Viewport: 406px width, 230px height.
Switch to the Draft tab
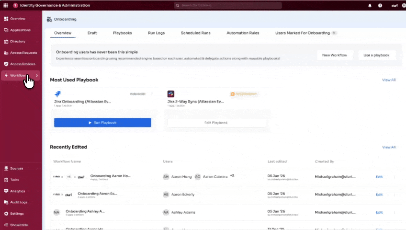click(92, 33)
